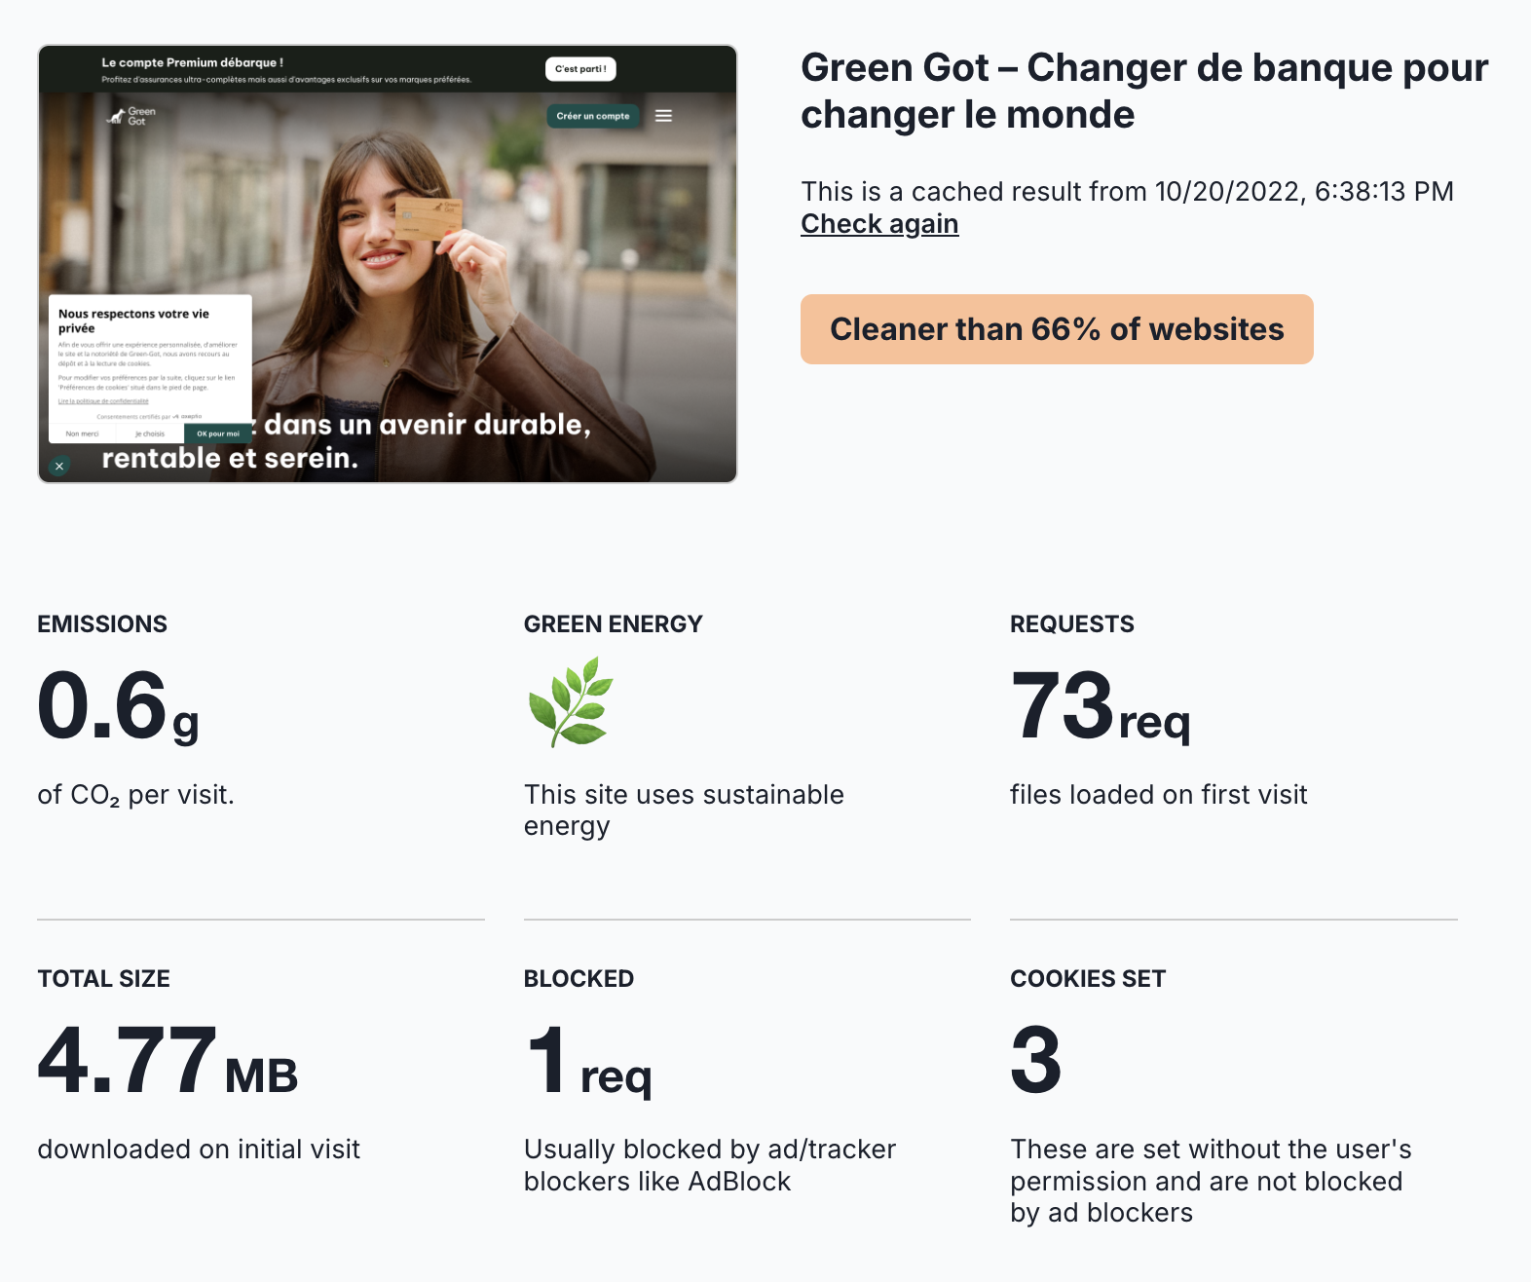
Task: Click the Check again link
Action: (x=879, y=224)
